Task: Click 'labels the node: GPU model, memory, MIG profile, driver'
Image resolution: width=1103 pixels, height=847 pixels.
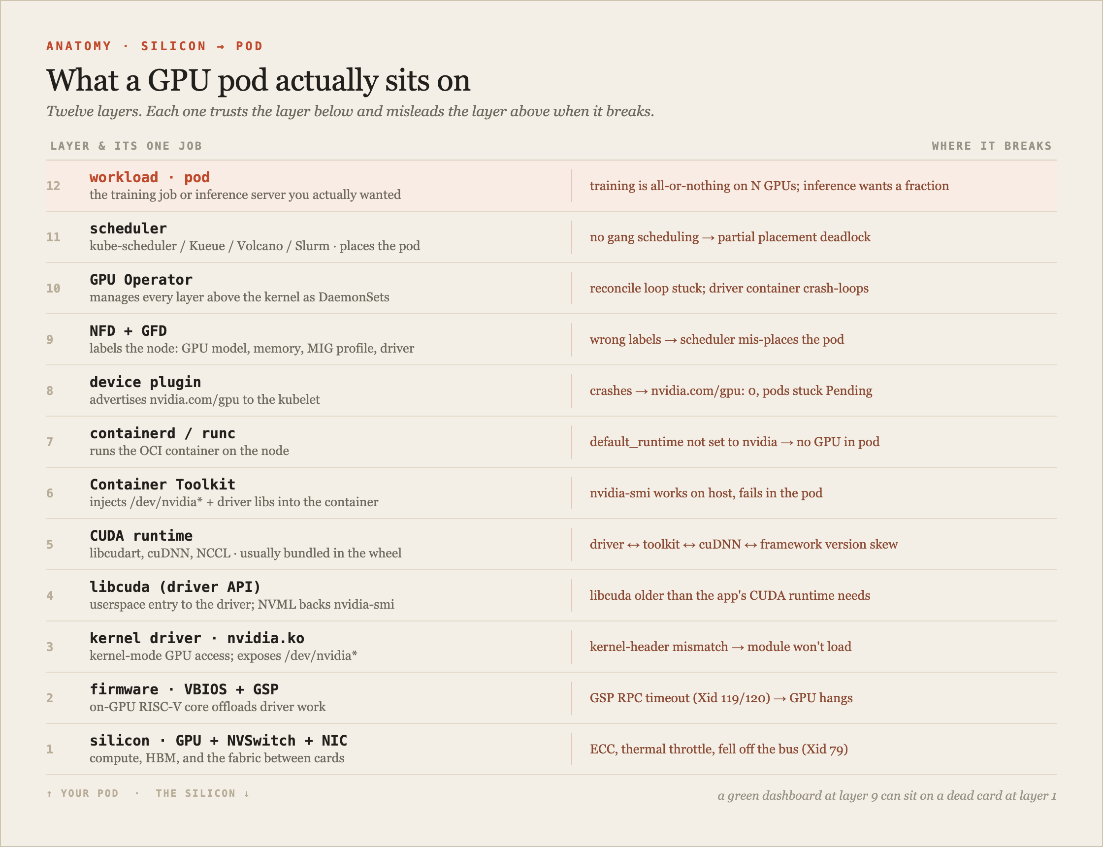Action: pos(252,348)
